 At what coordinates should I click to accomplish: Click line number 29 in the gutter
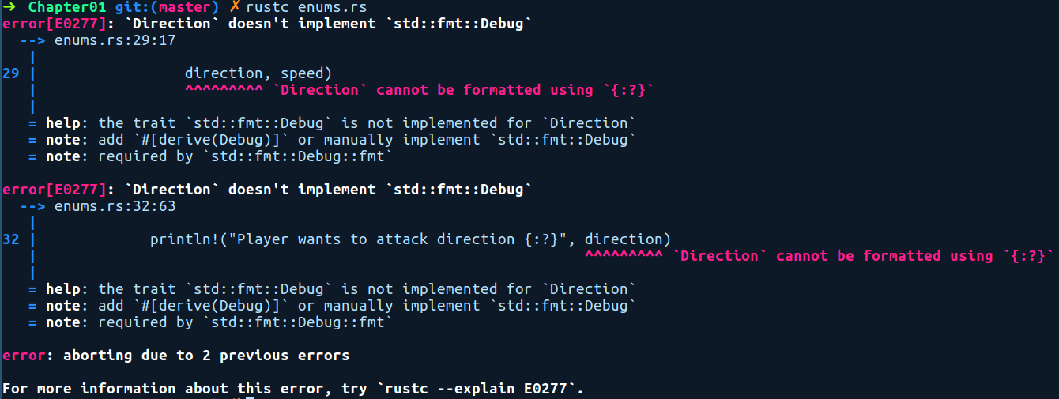point(11,73)
